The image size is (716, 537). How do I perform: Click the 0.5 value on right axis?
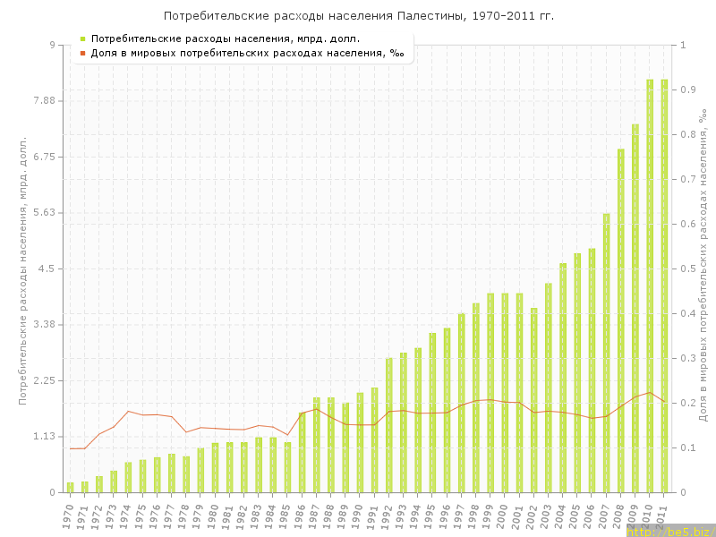point(688,268)
